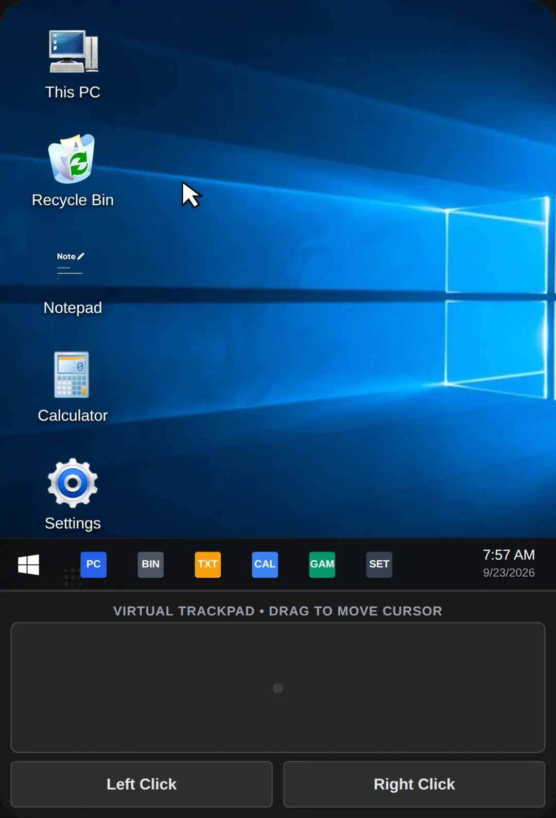Click the 'Recycle Bin' icon label
Image resolution: width=556 pixels, height=818 pixels.
(x=73, y=200)
